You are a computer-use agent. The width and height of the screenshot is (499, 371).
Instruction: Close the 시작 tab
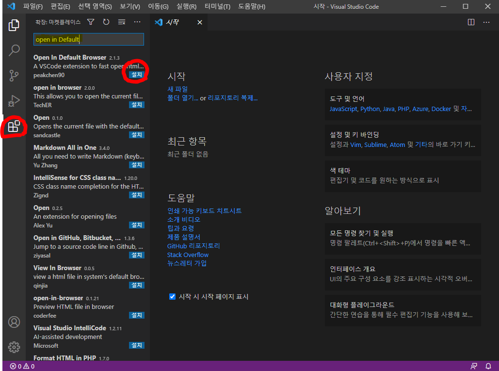[x=199, y=22]
